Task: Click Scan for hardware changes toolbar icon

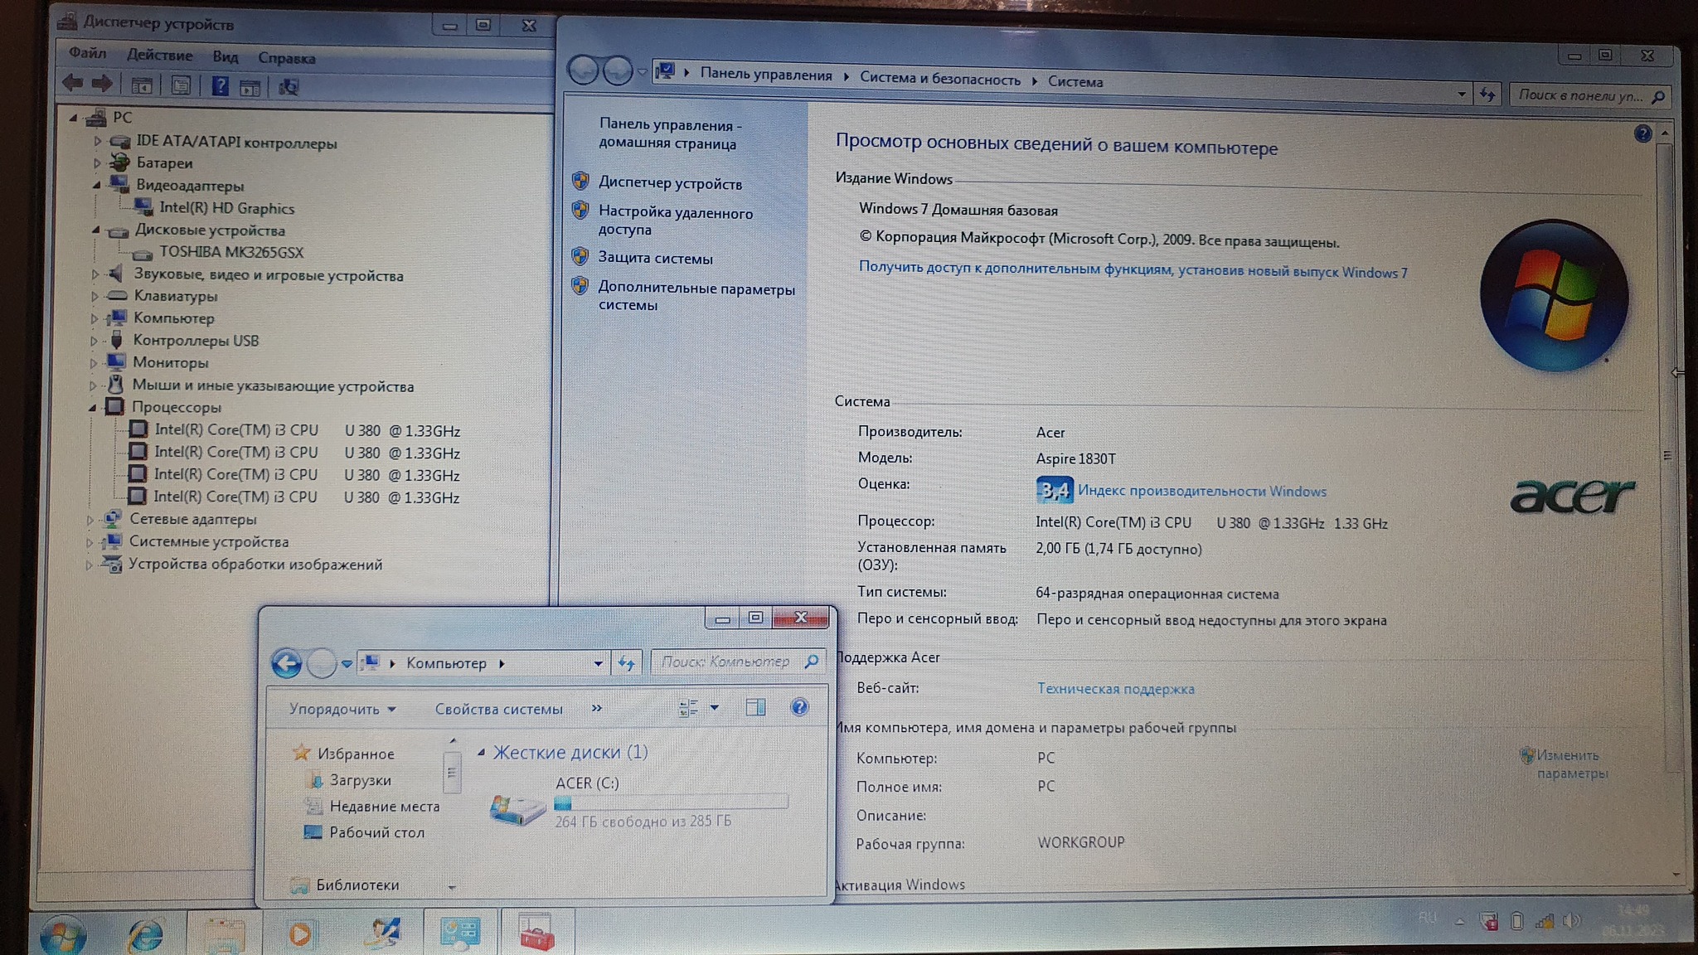Action: coord(289,86)
